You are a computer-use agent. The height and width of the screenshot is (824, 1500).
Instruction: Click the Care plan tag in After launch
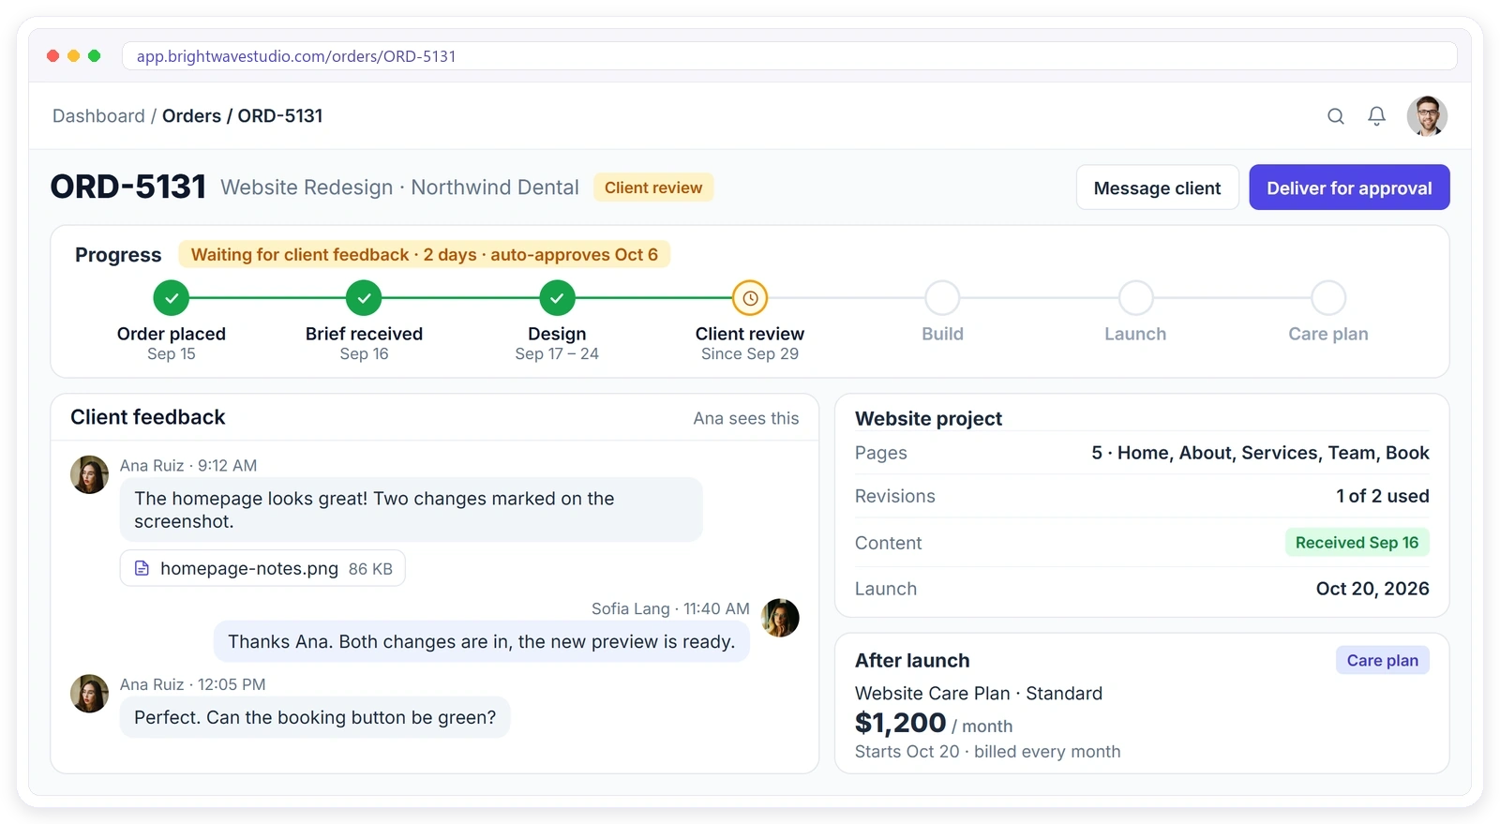(1383, 660)
